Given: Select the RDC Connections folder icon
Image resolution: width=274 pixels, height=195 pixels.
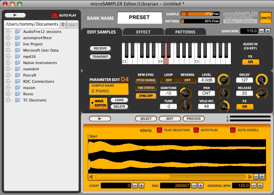Looking at the screenshot, I should (18, 81).
